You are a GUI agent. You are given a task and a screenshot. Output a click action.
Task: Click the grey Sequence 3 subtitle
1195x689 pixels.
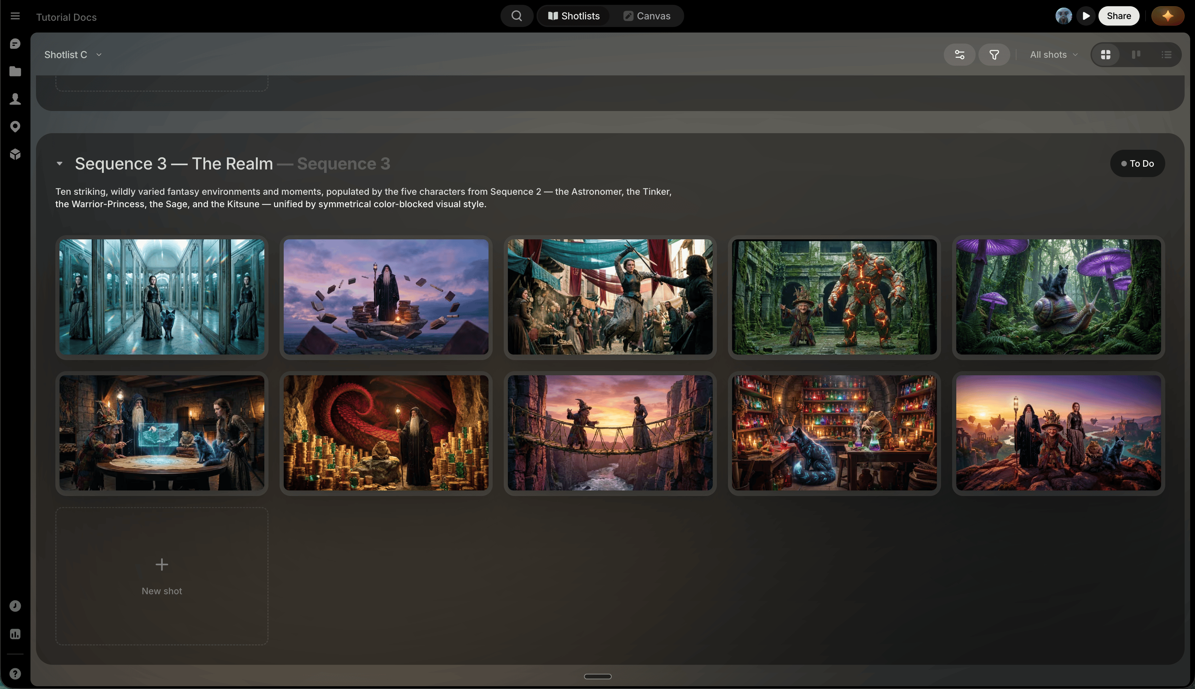[344, 164]
